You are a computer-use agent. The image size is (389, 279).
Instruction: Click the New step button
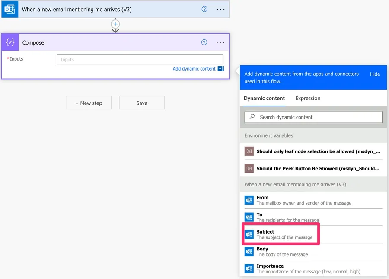tap(89, 103)
